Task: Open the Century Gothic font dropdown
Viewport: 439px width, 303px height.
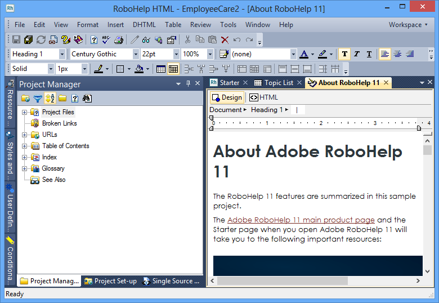Action: (x=136, y=54)
